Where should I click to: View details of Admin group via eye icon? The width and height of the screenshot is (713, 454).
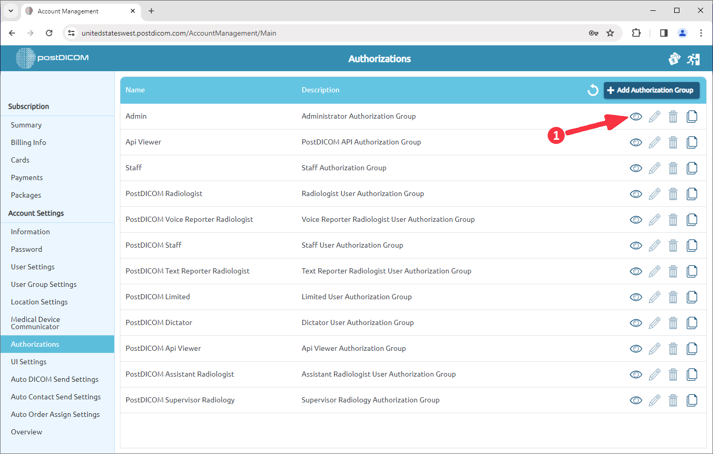click(x=636, y=116)
